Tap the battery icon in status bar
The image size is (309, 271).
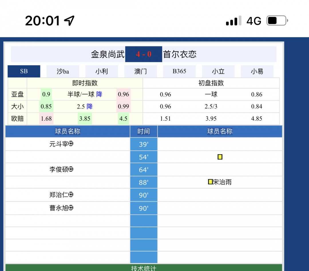[277, 21]
